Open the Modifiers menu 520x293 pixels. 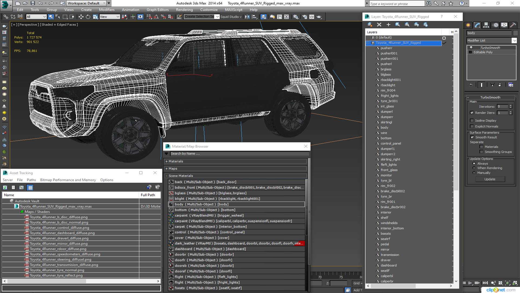107,10
